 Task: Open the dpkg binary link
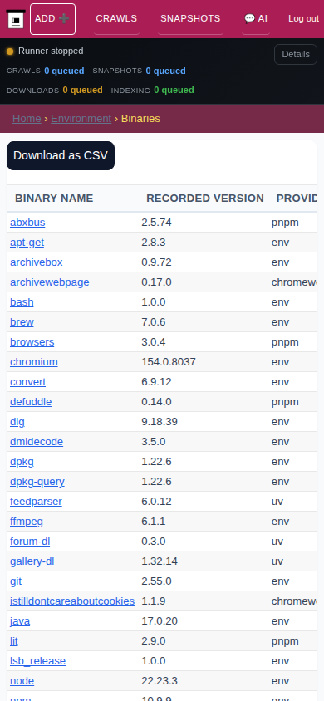pos(22,461)
